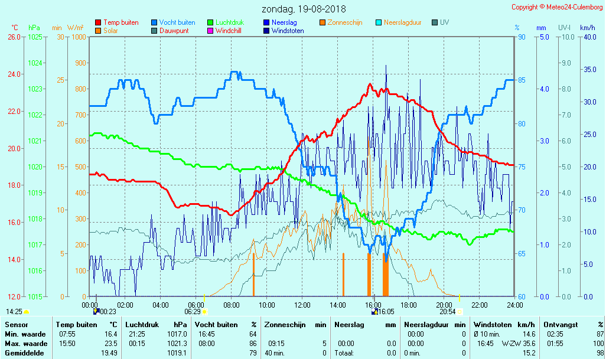Click the Zonneschijn legend label

tap(344, 22)
